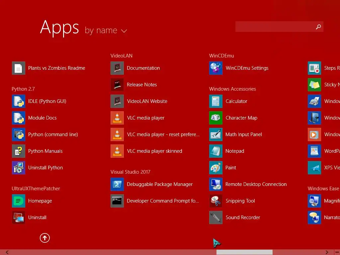Open the Character Map icon

point(216,118)
